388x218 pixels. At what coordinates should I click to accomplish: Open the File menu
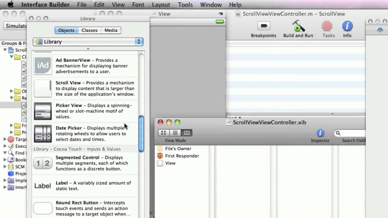[82, 5]
